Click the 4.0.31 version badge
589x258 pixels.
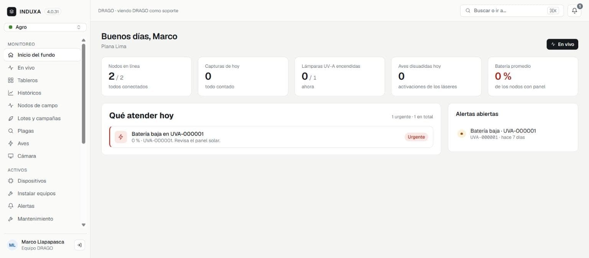[53, 11]
